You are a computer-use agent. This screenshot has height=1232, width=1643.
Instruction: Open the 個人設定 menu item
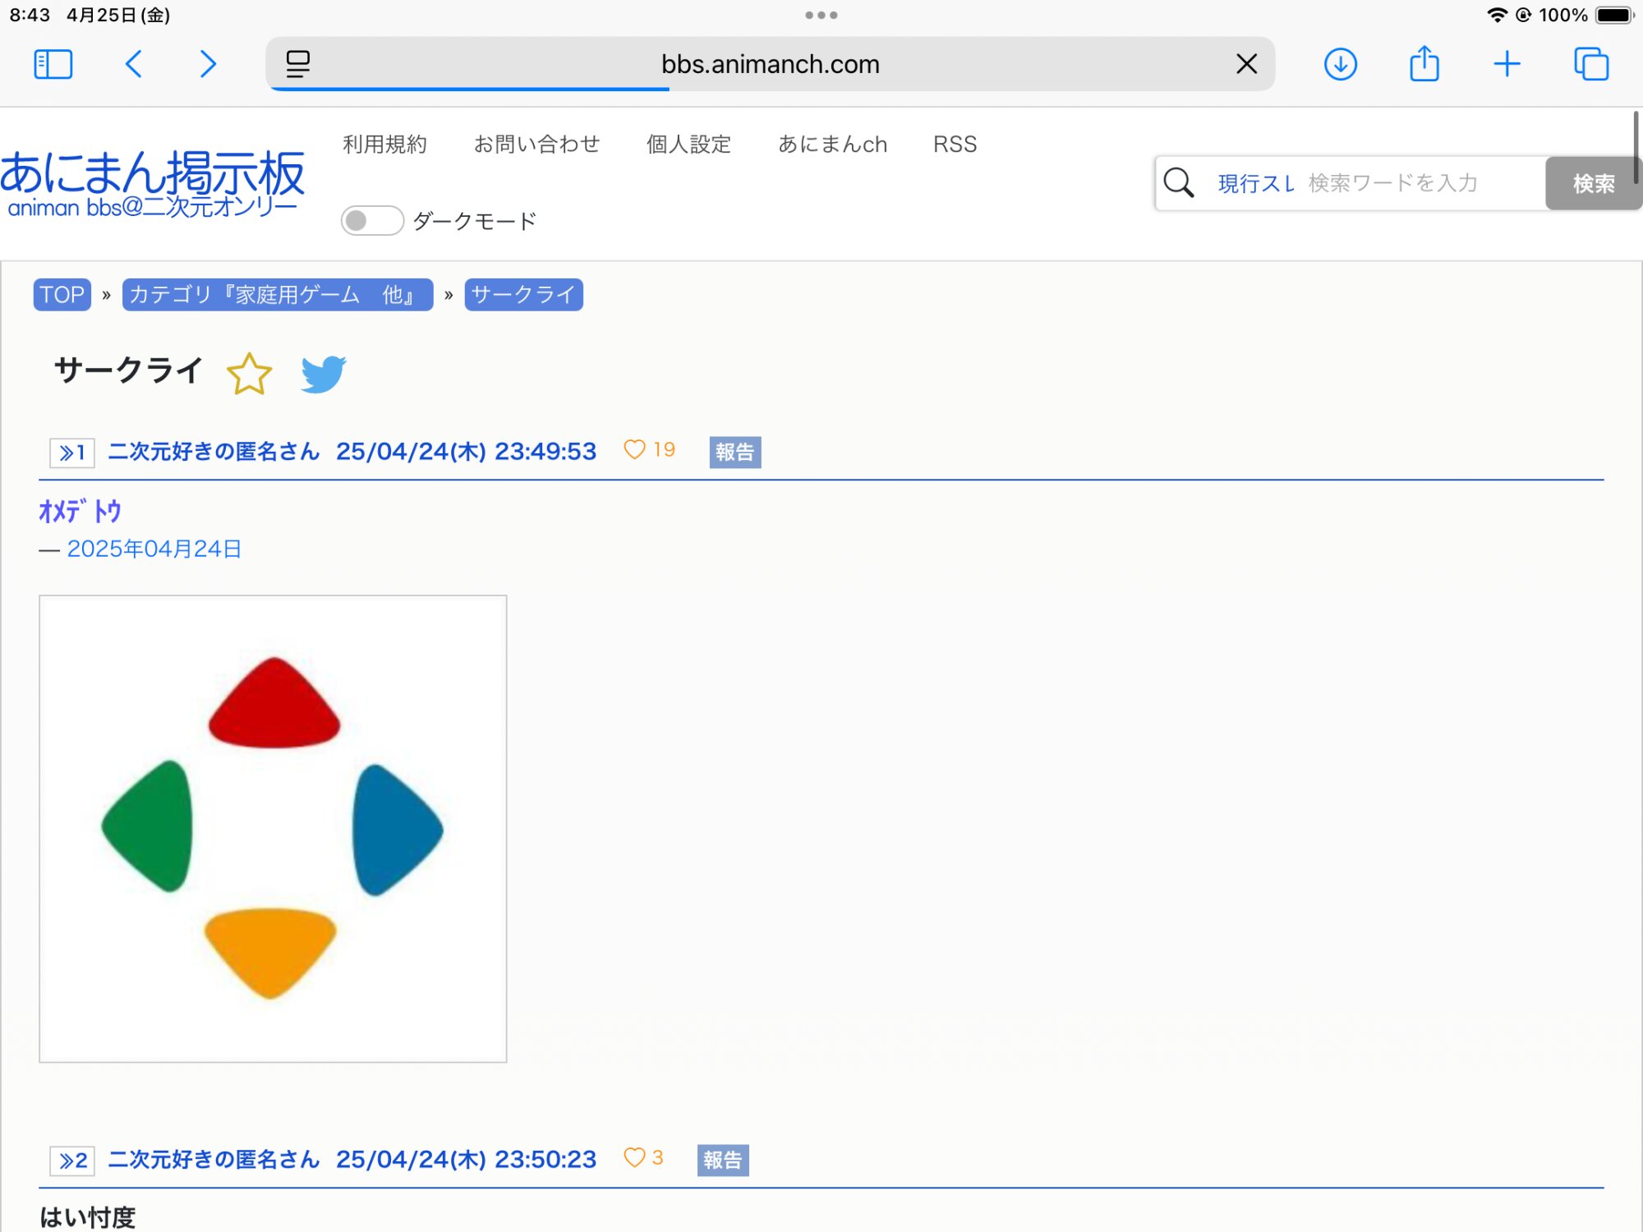pos(688,145)
